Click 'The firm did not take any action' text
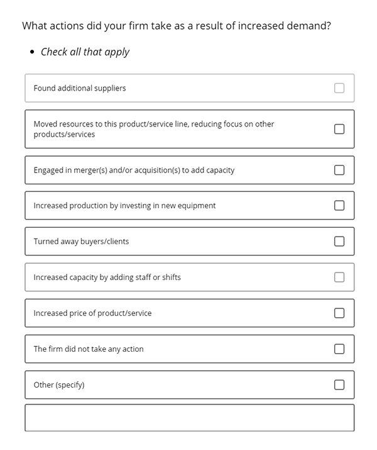The image size is (377, 450). [89, 349]
